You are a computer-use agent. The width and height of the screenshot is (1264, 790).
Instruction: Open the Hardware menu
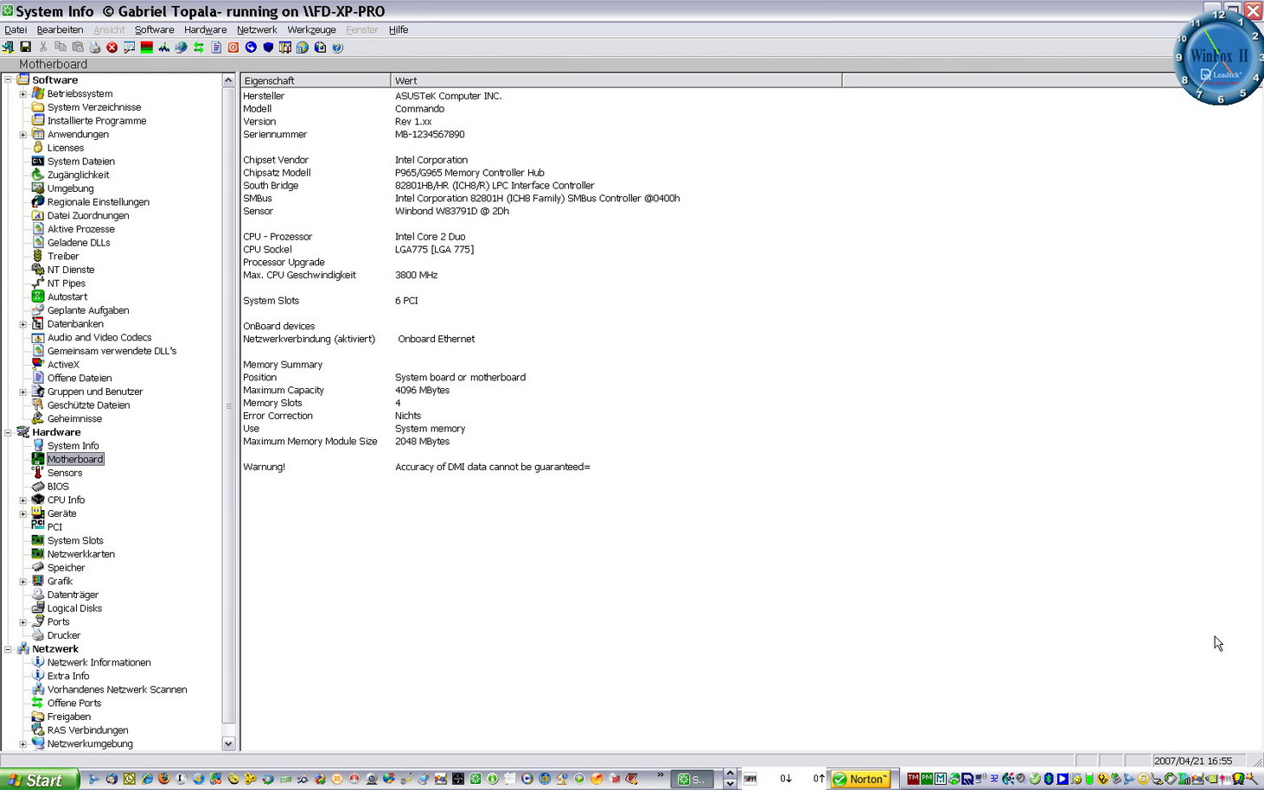[205, 29]
